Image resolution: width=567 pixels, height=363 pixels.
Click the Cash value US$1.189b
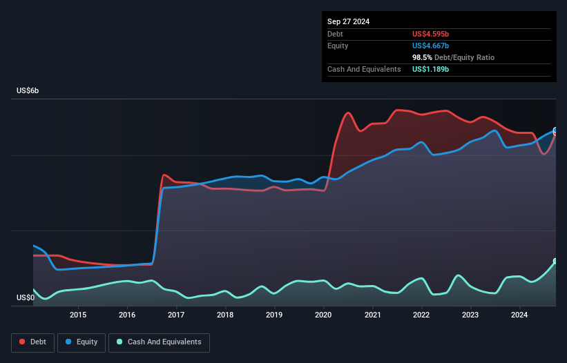click(430, 69)
